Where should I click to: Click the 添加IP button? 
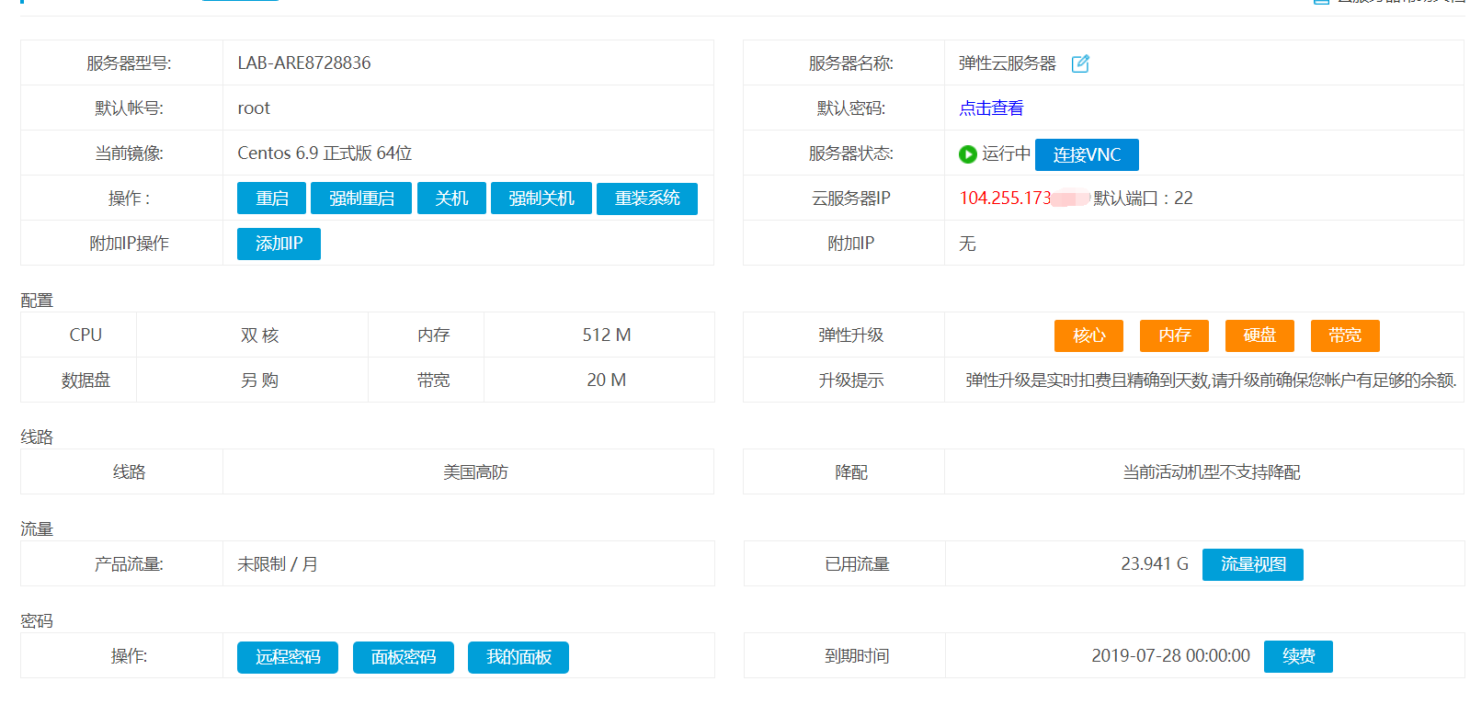pyautogui.click(x=279, y=244)
